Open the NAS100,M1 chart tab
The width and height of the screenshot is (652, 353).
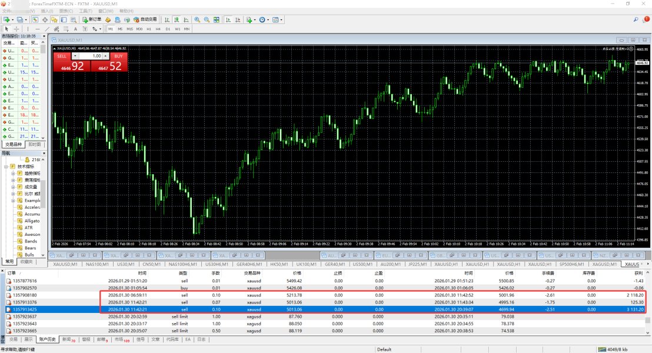click(x=98, y=264)
